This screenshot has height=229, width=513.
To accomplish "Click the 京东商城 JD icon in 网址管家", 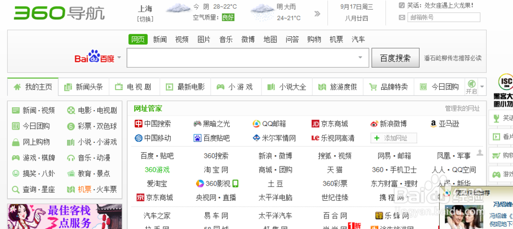I will 315,124.
